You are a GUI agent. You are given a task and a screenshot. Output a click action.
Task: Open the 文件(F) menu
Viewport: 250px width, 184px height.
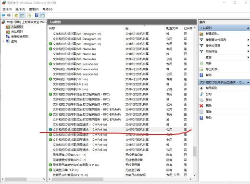7,9
